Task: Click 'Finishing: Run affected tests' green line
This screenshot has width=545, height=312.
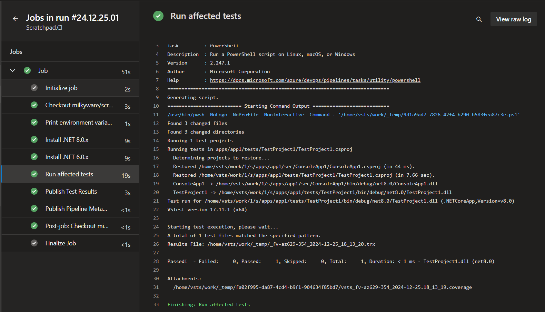Action: coord(209,304)
